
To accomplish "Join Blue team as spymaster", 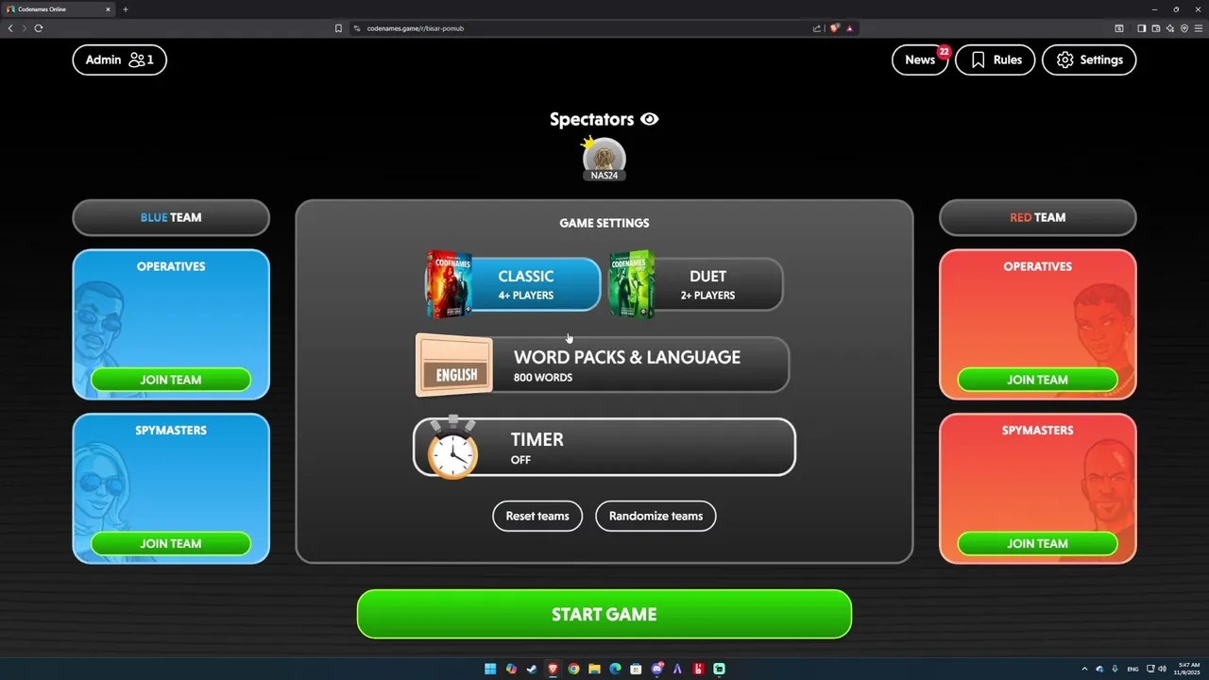I will point(171,543).
